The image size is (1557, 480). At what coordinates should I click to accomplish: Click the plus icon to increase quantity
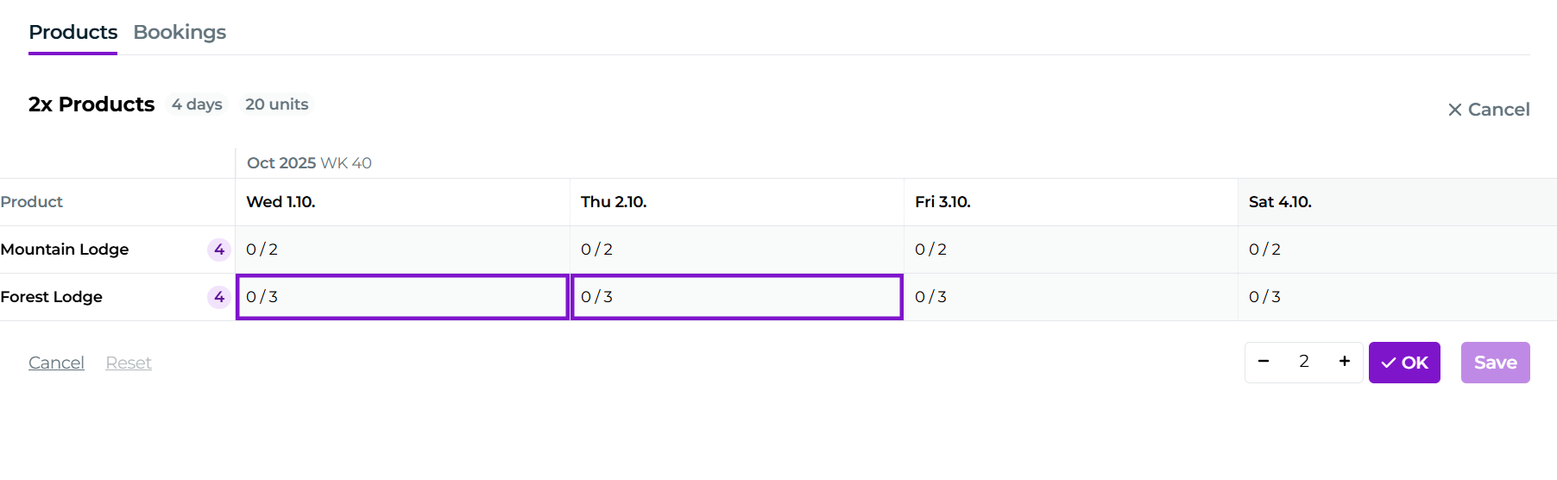coord(1344,362)
